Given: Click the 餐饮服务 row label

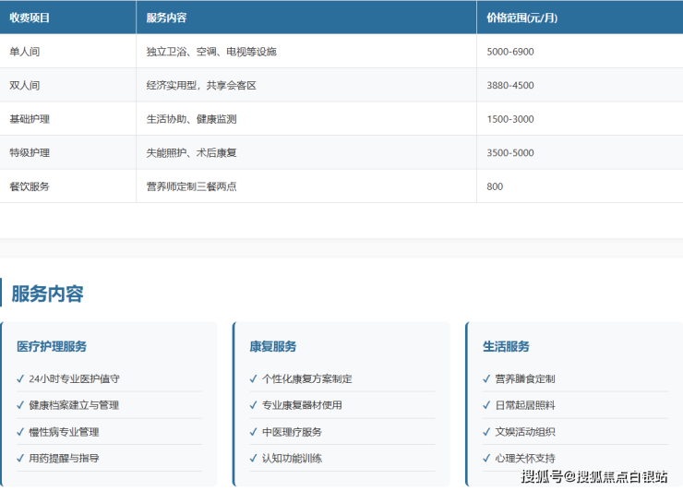Looking at the screenshot, I should tap(30, 186).
